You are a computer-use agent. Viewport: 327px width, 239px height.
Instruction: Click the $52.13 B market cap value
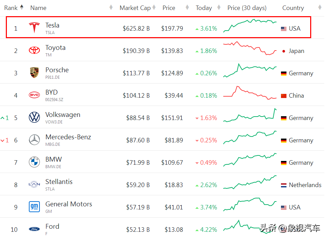138,230
